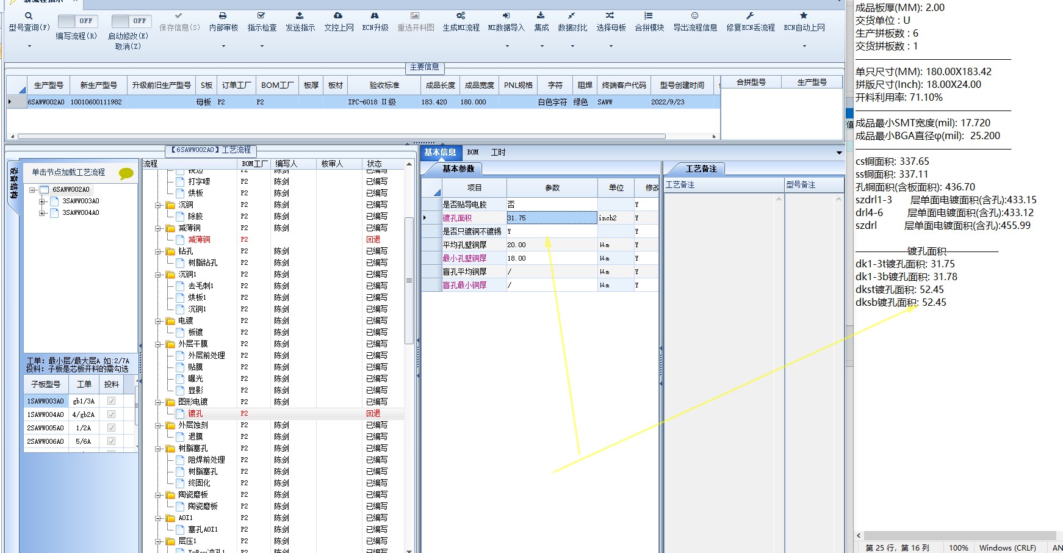The image size is (1063, 553).
Task: Expand the 3SAWW004A0 tree node
Action: click(x=43, y=213)
